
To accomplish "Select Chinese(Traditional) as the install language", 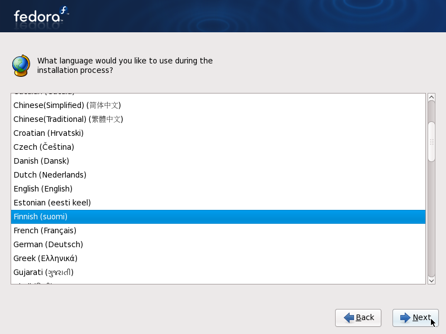I will [x=68, y=119].
